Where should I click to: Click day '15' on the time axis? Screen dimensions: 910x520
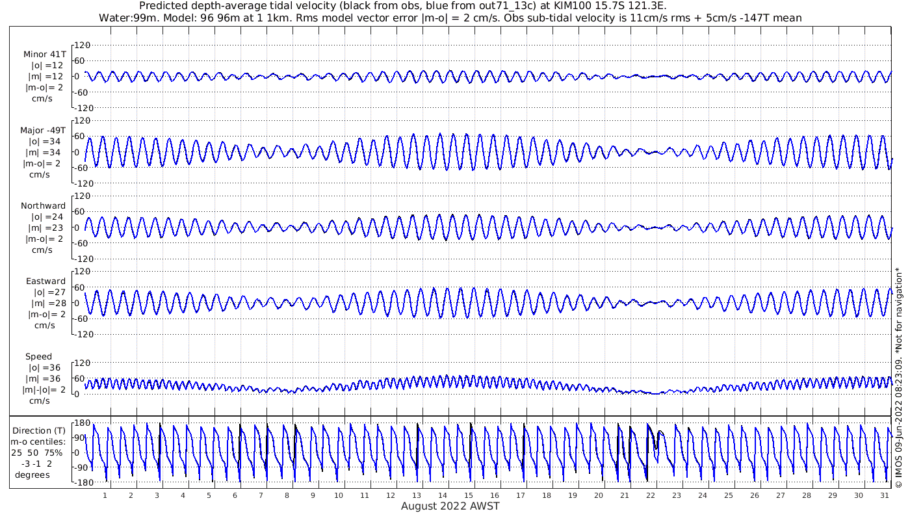click(469, 495)
